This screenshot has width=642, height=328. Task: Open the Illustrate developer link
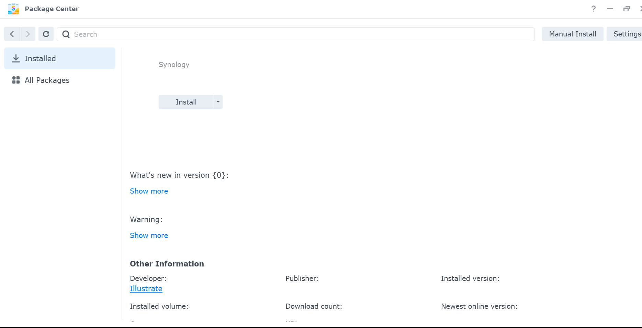tap(146, 289)
